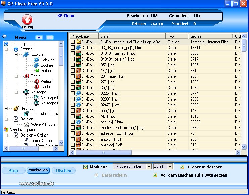
Task: Click the menu tree scroll-down arrow
Action: (x=61, y=143)
